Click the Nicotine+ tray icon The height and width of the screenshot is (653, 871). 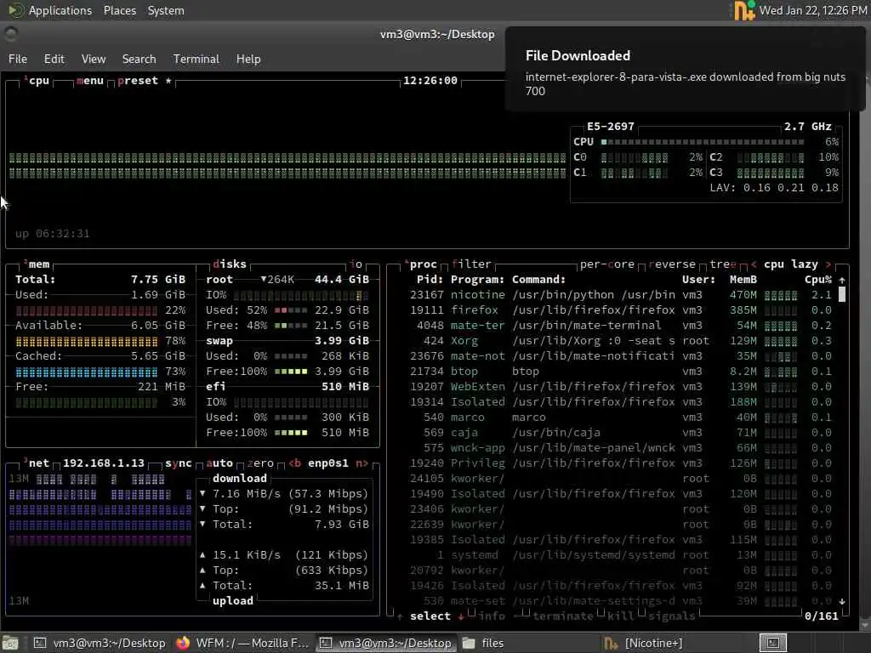(744, 10)
